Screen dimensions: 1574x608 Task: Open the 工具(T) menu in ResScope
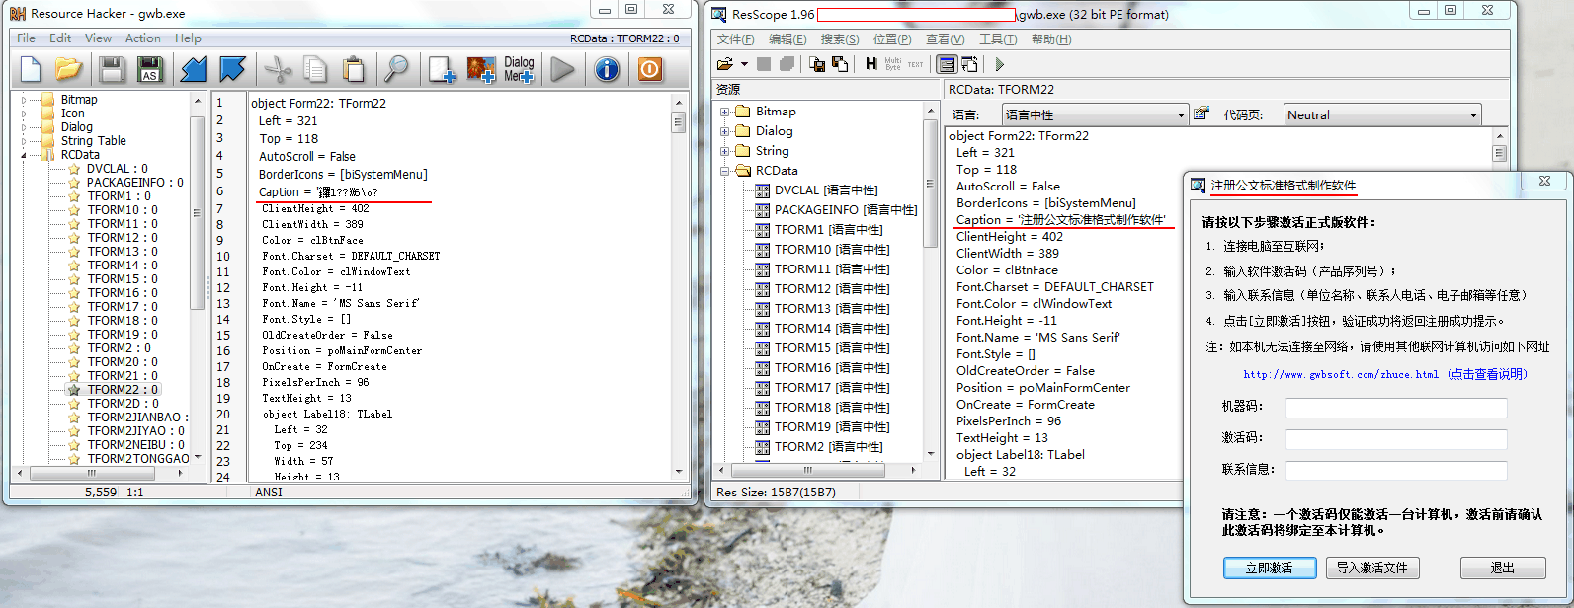[997, 39]
